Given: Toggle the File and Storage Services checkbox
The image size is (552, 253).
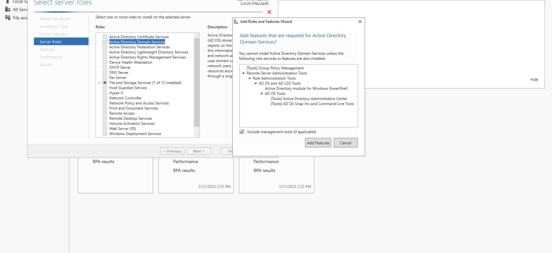Looking at the screenshot, I should pyautogui.click(x=105, y=83).
